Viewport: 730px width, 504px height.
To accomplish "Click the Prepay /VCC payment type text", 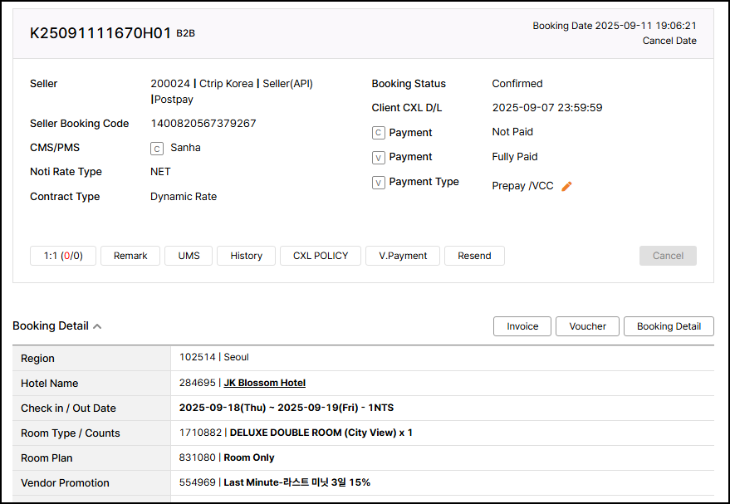I will click(522, 186).
